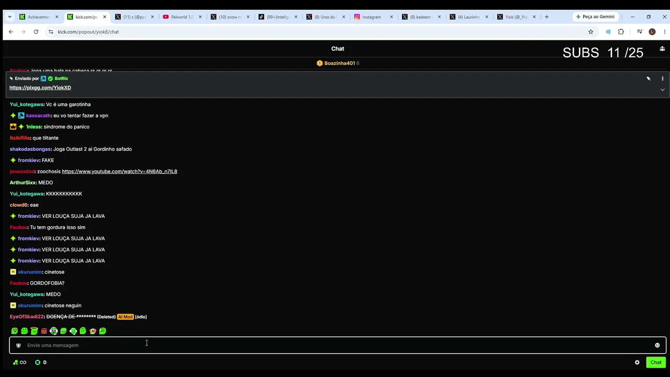Click the BotRix sender name
670x377 pixels.
pyautogui.click(x=61, y=79)
